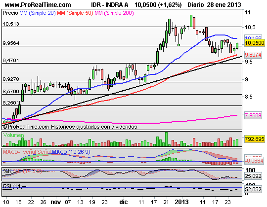This screenshot has width=267, height=207.
Task: Click the 9,5 price axis label
Action: point(248,62)
